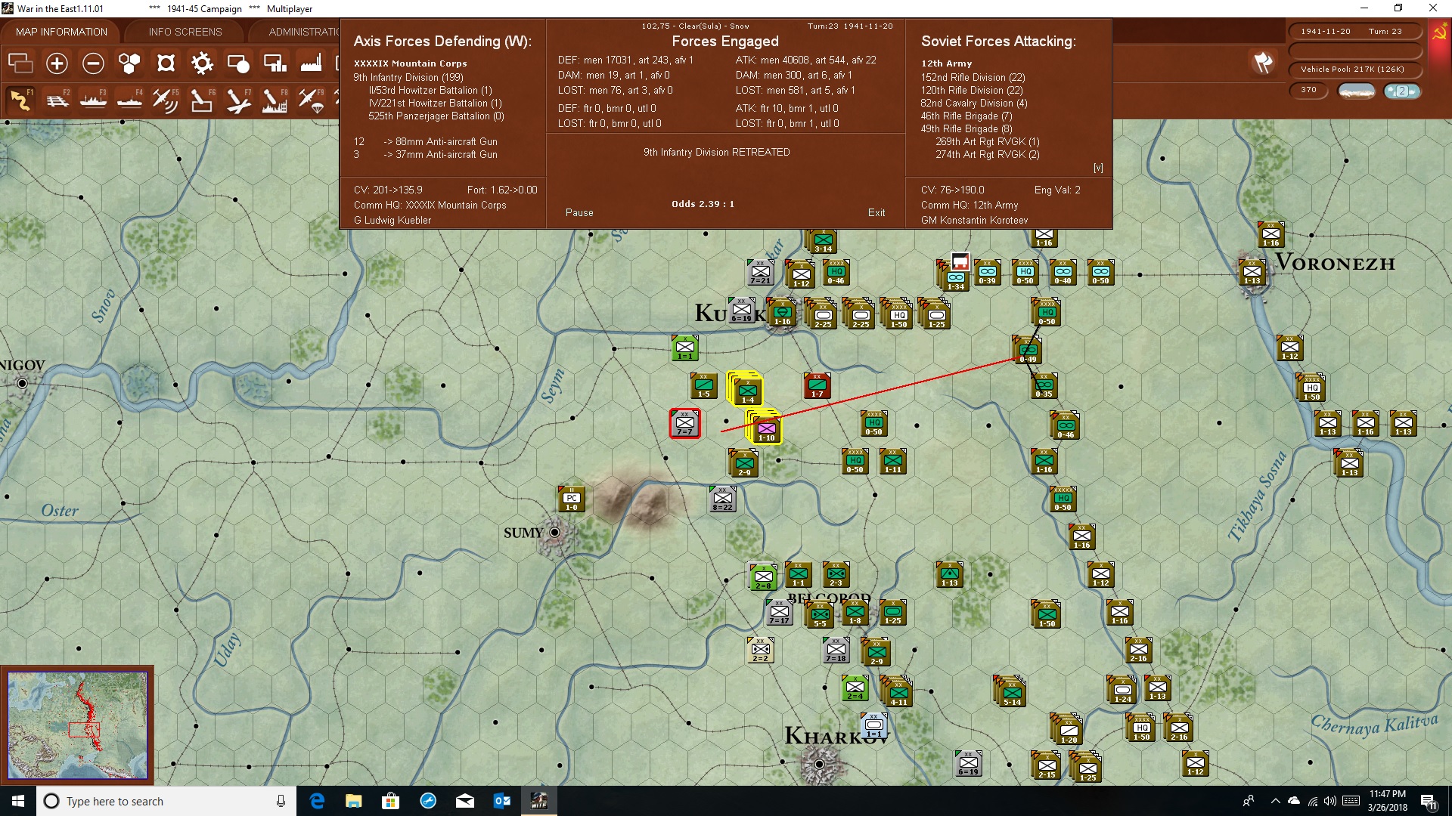Select the F3 naval transport mode

point(93,100)
